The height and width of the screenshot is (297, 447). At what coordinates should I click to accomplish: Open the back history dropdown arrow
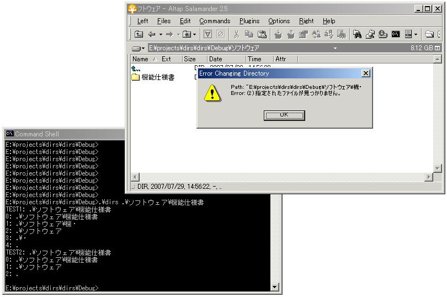pyautogui.click(x=161, y=35)
